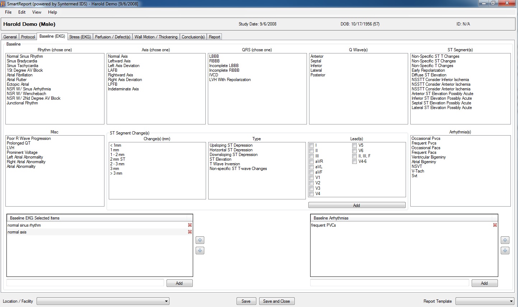The width and height of the screenshot is (518, 307).
Task: Remove 'frequent PVCs' with its red X
Action: tap(495, 225)
